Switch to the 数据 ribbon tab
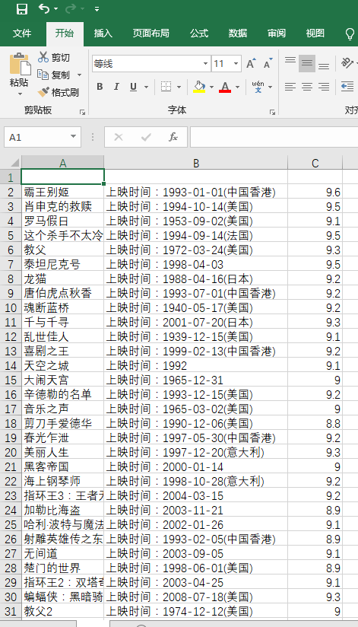Viewport: 358px width, 627px height. pos(238,33)
